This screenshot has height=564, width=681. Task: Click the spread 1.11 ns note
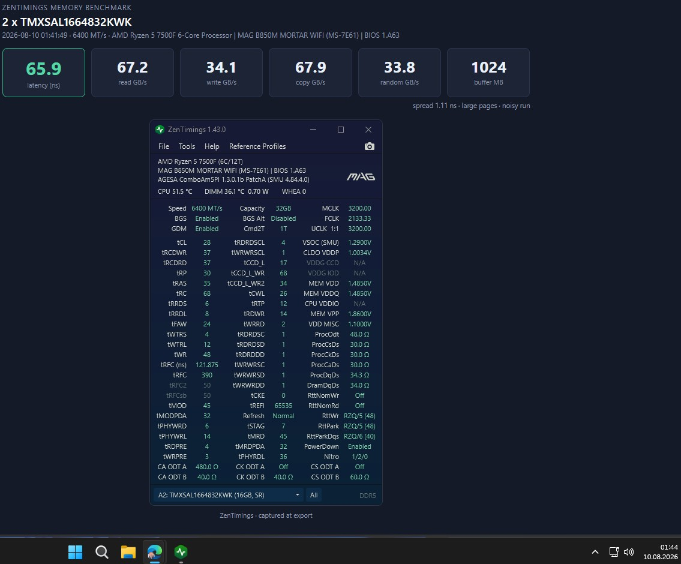434,106
